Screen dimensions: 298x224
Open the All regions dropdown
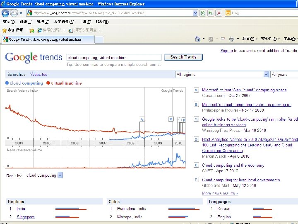(x=222, y=75)
